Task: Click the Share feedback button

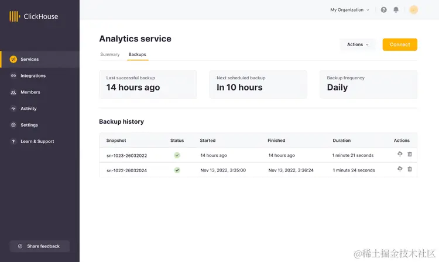Action: (39, 246)
